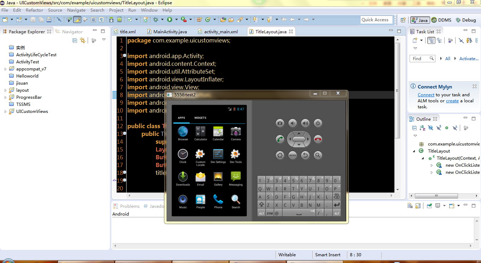Expand the UICustomViews project
This screenshot has width=481, height=263.
point(5,112)
